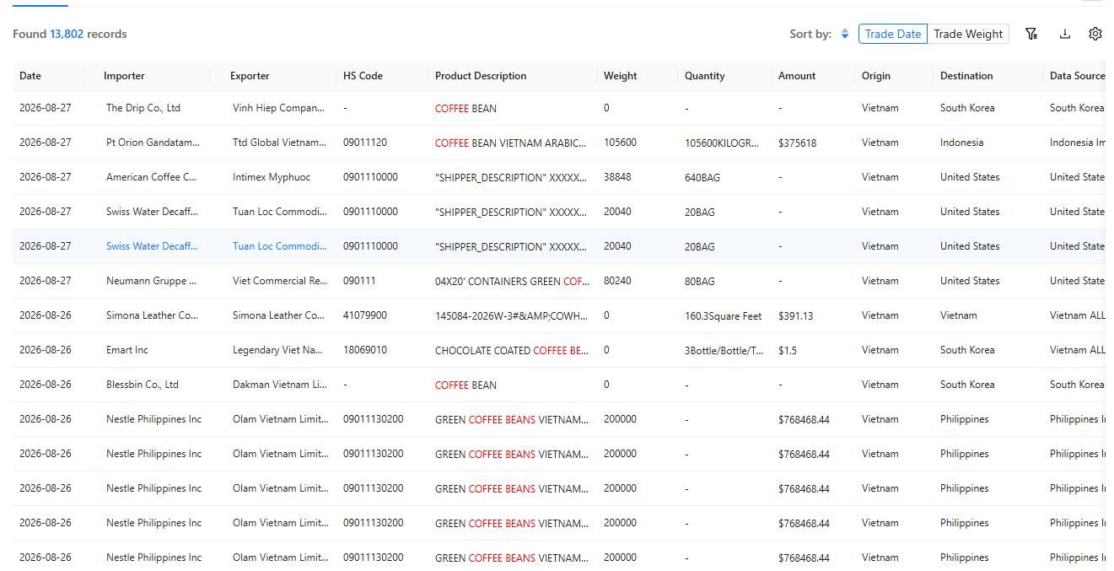
Task: Click the $391.13 amount cell
Action: 795,316
